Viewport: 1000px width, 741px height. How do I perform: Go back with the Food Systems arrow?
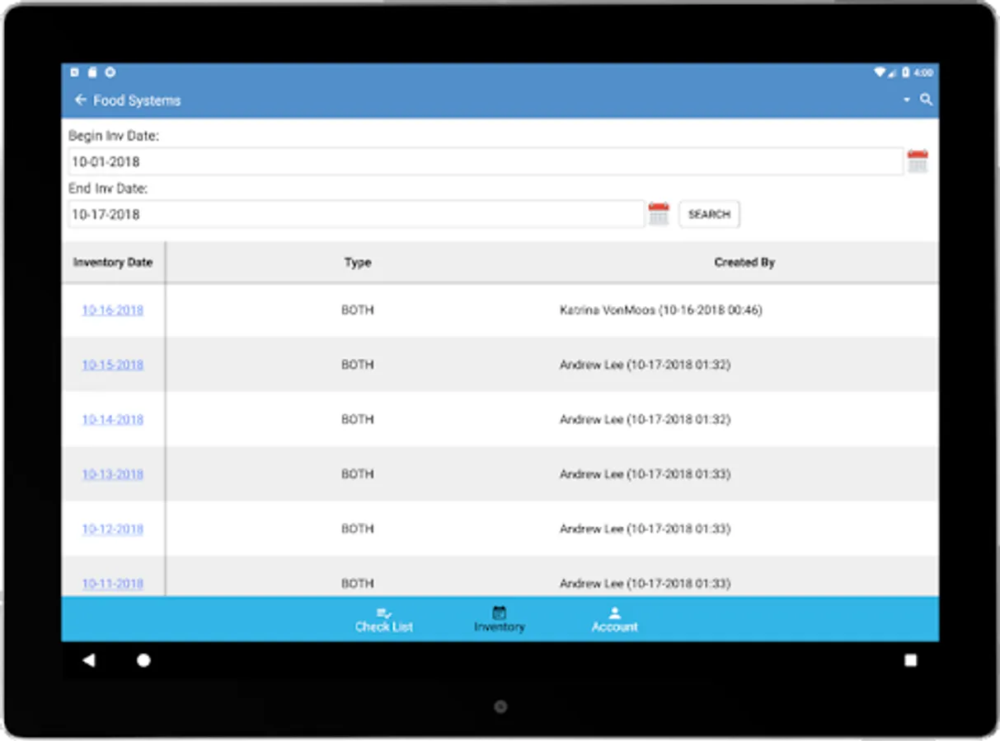80,100
